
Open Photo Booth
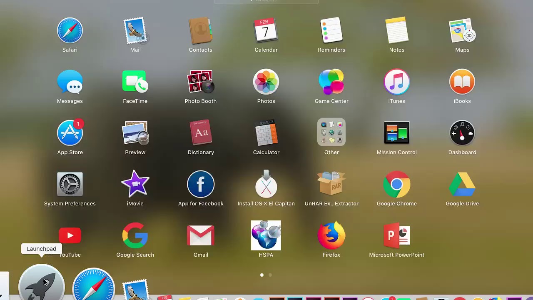(x=201, y=82)
